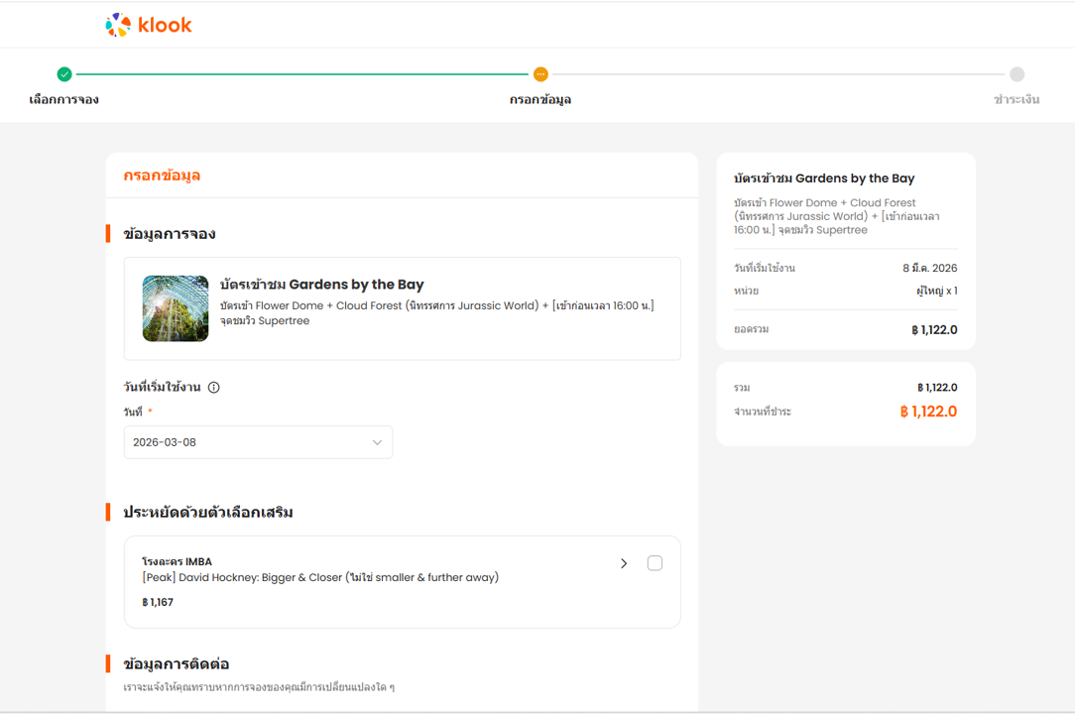Click the บัตรเข้าชม Gardens by the Bay booking title
This screenshot has width=1075, height=714.
pos(322,285)
